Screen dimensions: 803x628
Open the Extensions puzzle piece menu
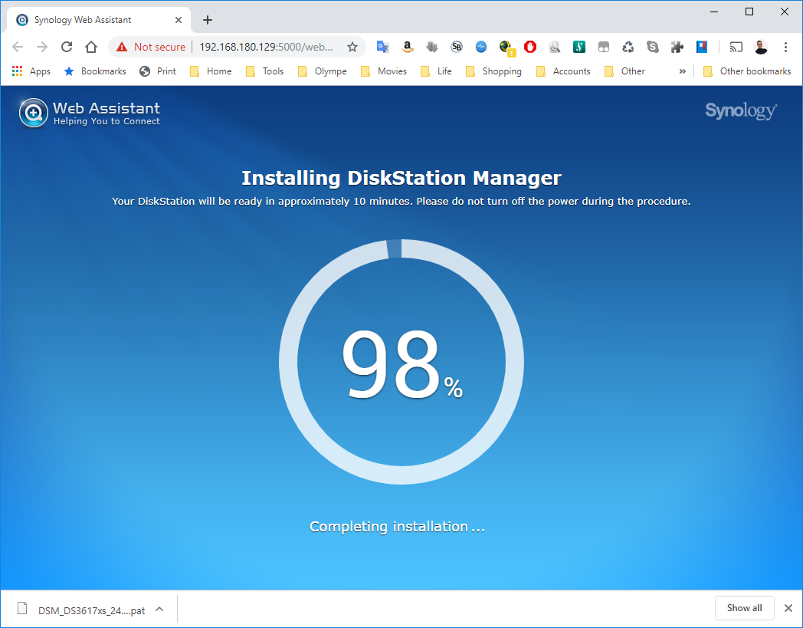point(677,48)
